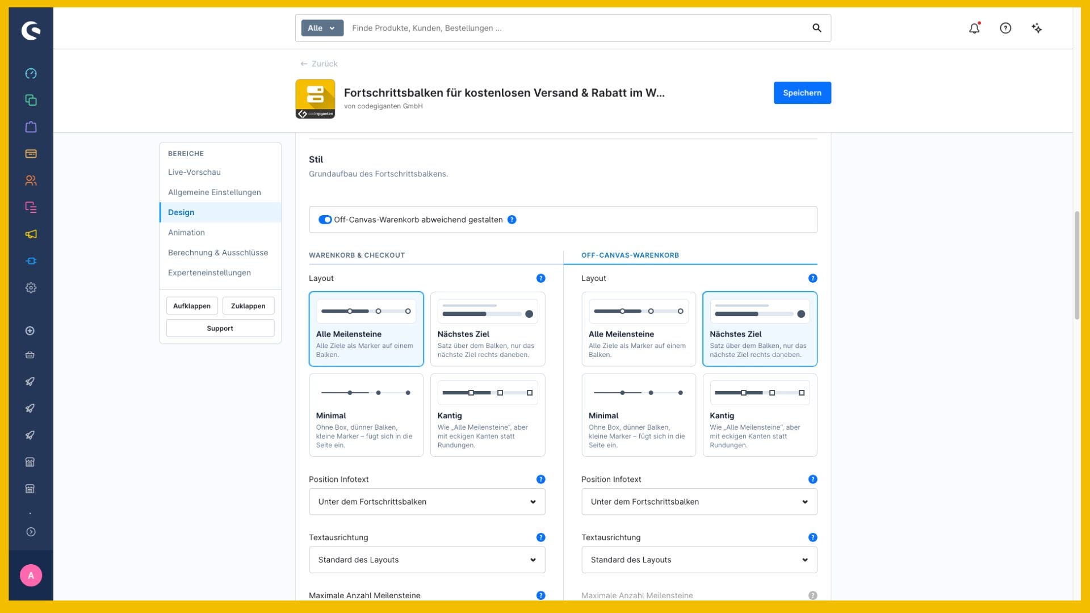The image size is (1090, 613).
Task: Click the user avatar A
Action: 31,575
